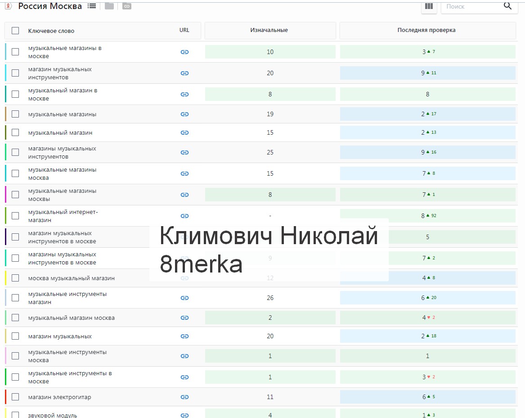Screen dimensions: 525x418
Task: Click initial position 26 for музыкальные инструменты магазин
Action: [x=270, y=298]
